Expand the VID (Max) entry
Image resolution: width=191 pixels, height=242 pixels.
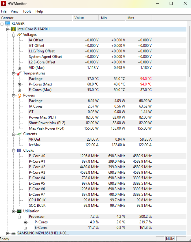(x=19, y=68)
